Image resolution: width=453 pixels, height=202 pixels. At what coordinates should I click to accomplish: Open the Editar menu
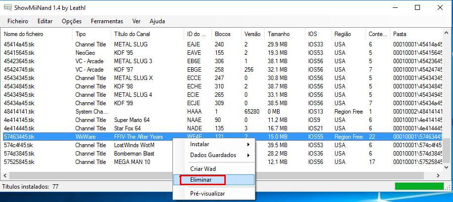point(45,21)
